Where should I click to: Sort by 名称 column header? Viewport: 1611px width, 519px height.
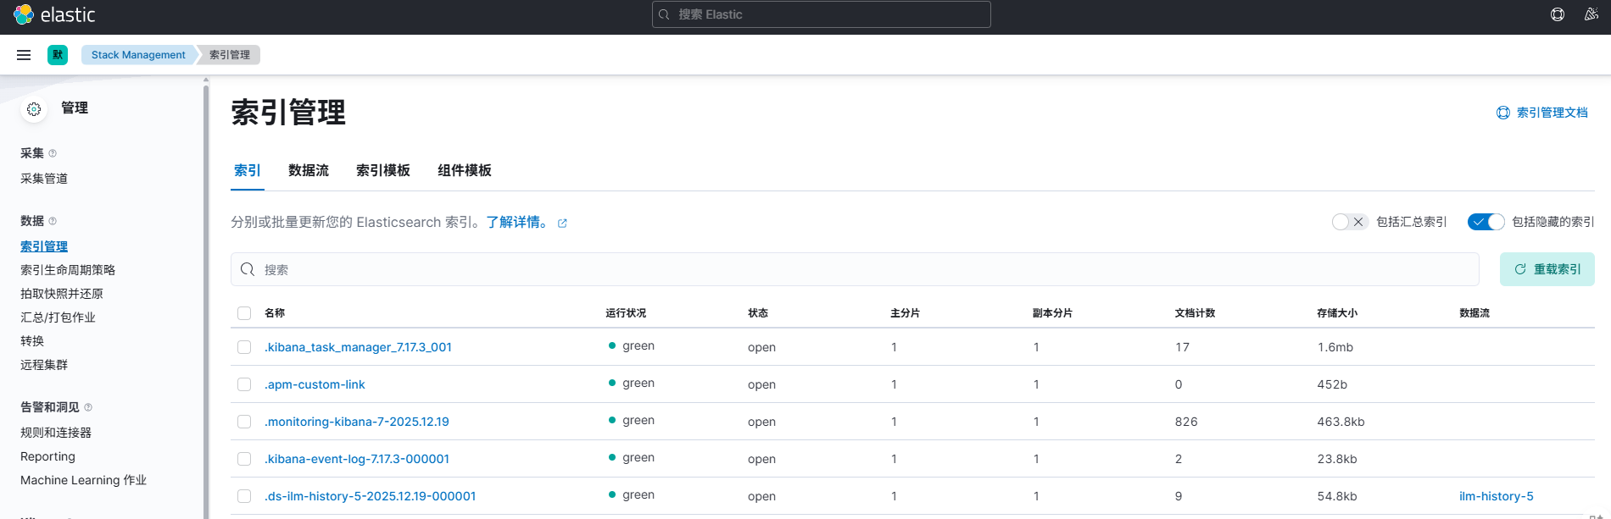click(275, 313)
